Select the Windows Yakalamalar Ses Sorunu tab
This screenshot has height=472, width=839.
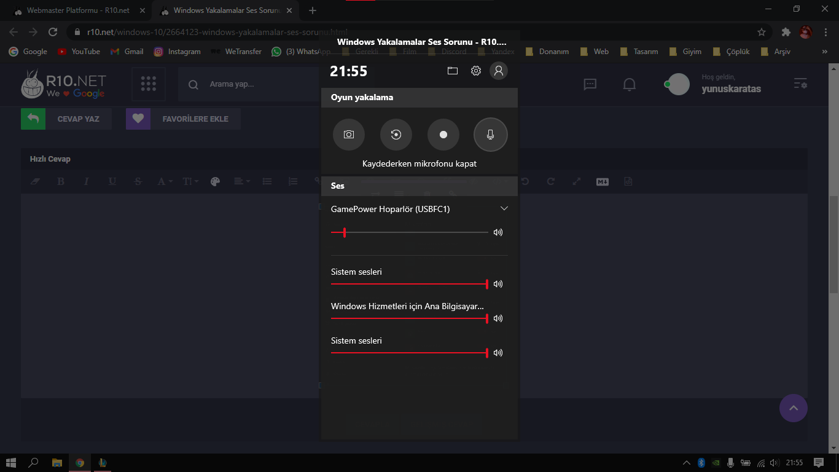227,11
